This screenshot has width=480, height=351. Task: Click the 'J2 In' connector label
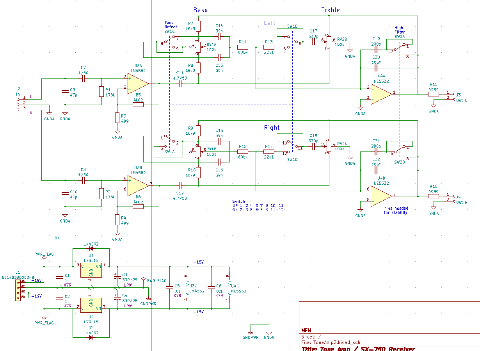18,91
